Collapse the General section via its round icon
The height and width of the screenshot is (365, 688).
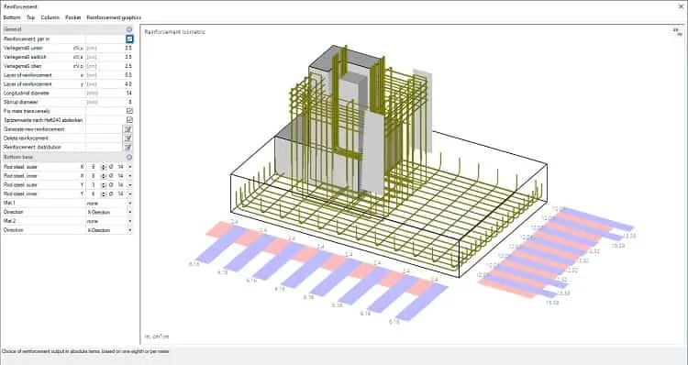click(129, 29)
